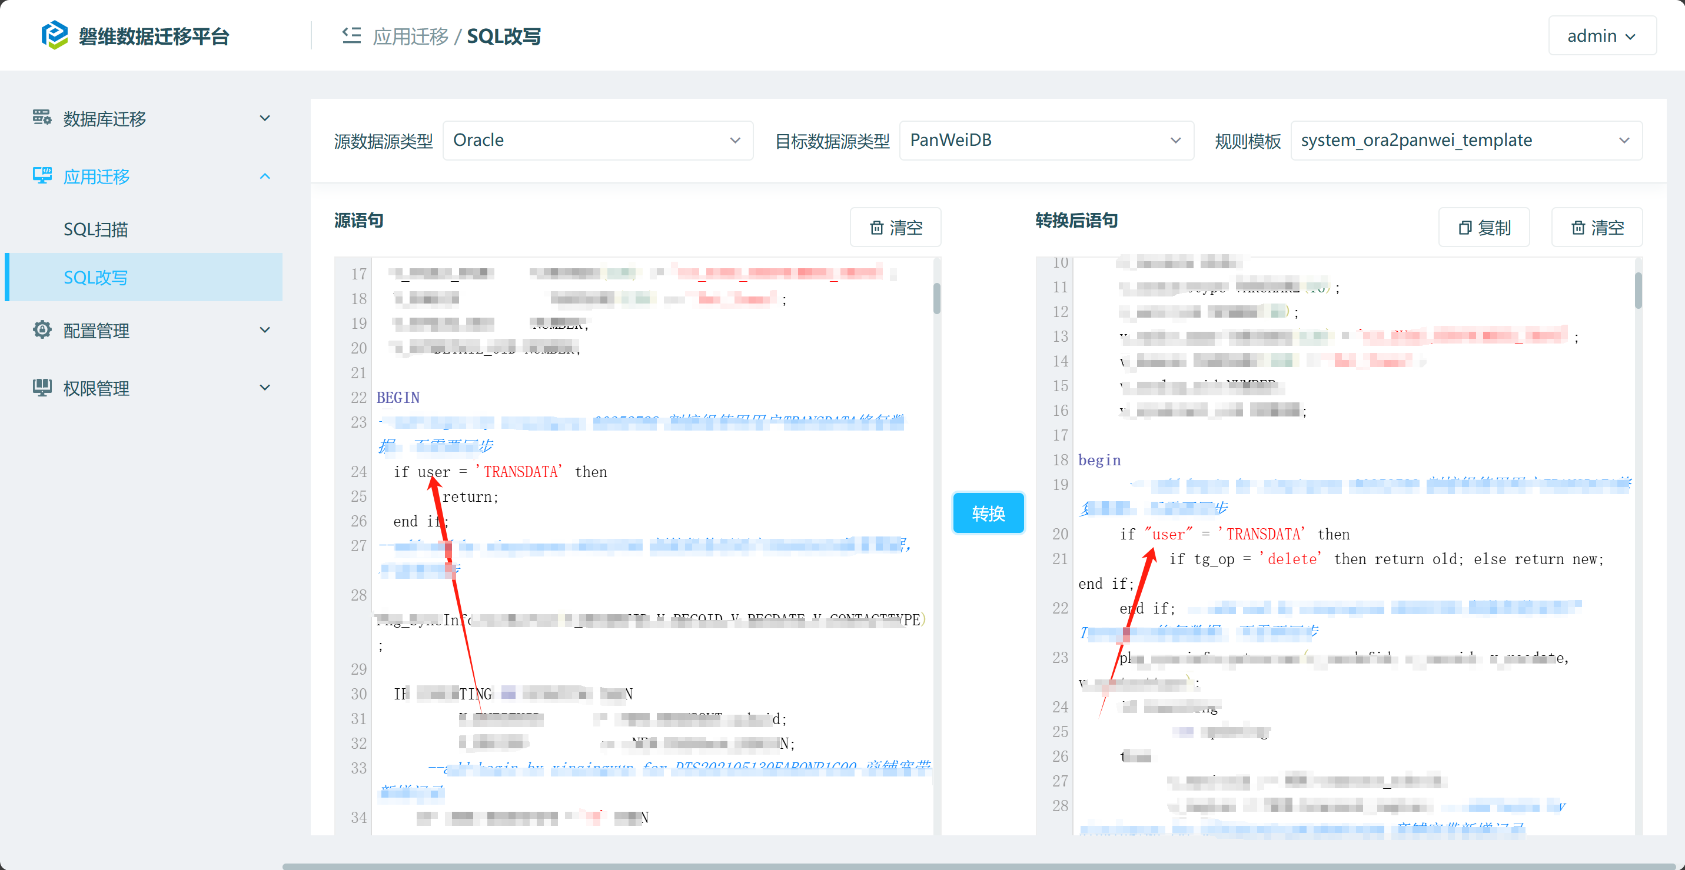The width and height of the screenshot is (1685, 870).
Task: Select the SQL改写 menu item
Action: coord(95,278)
